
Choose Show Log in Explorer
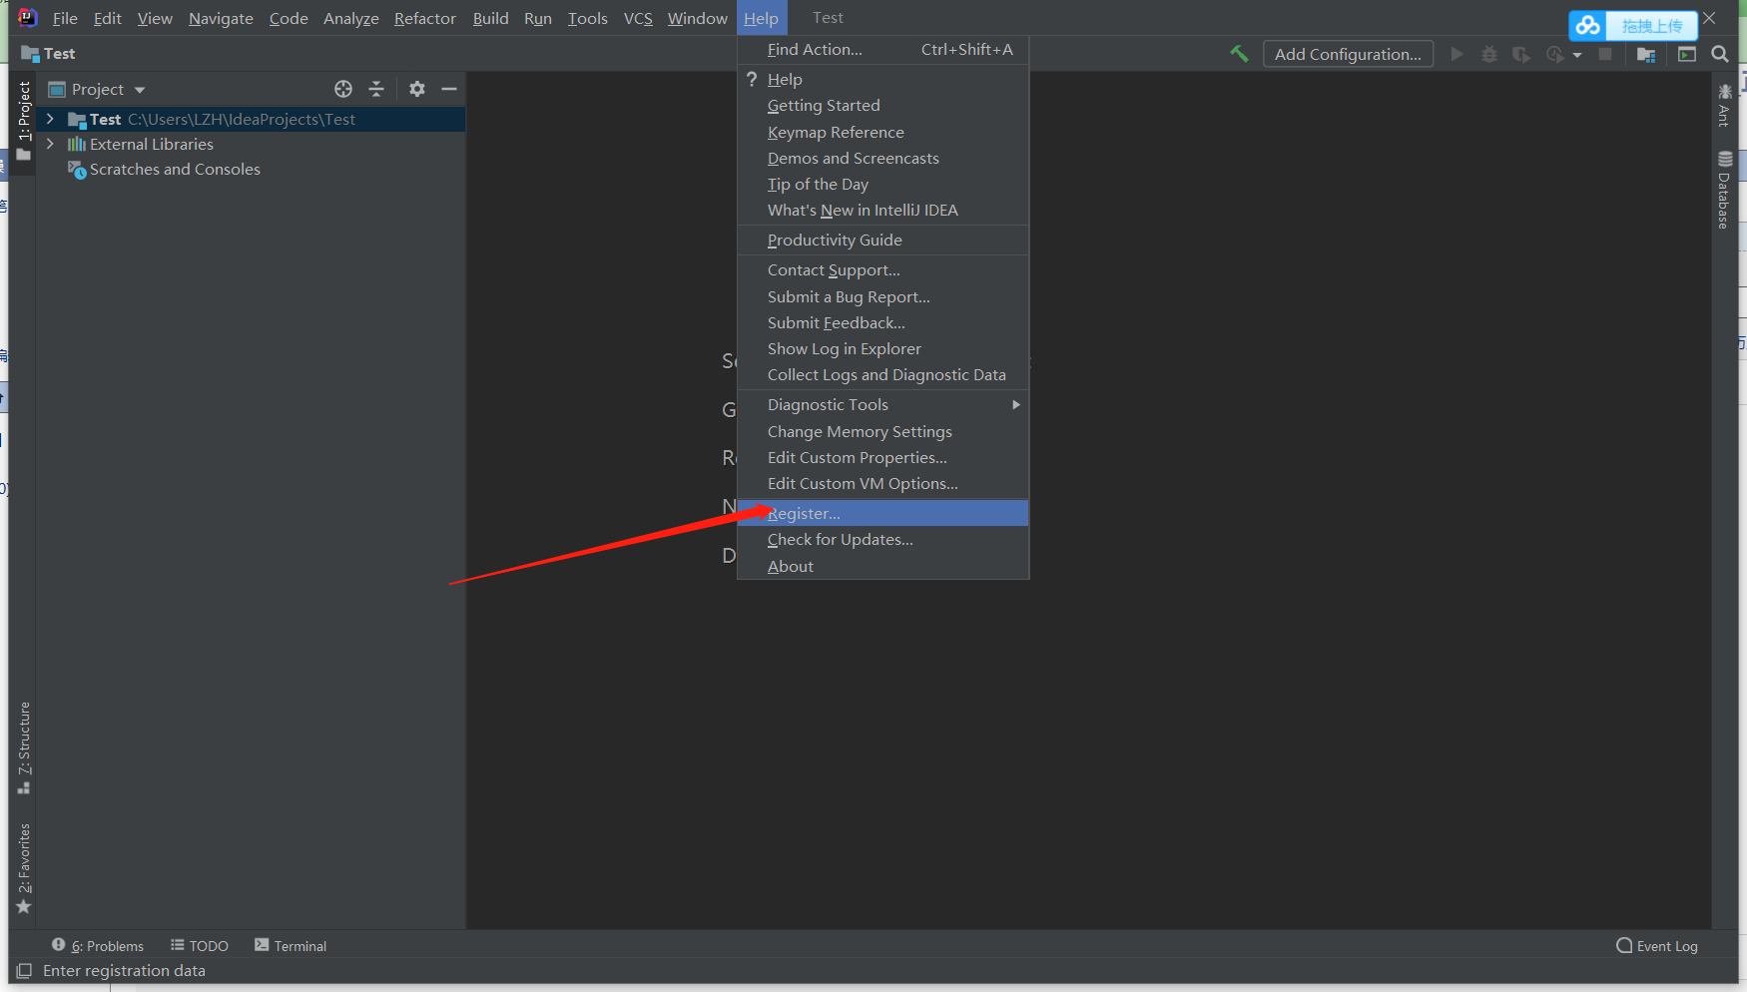coord(882,348)
